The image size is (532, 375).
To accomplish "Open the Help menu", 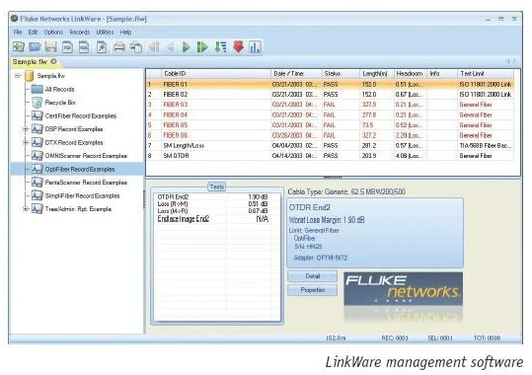I will coord(125,33).
